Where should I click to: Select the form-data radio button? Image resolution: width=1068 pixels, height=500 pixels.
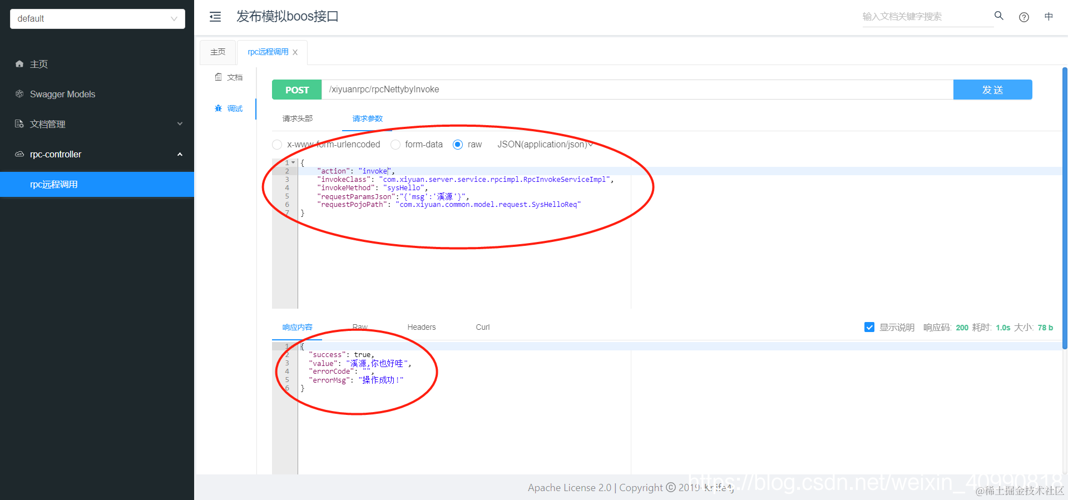tap(395, 145)
